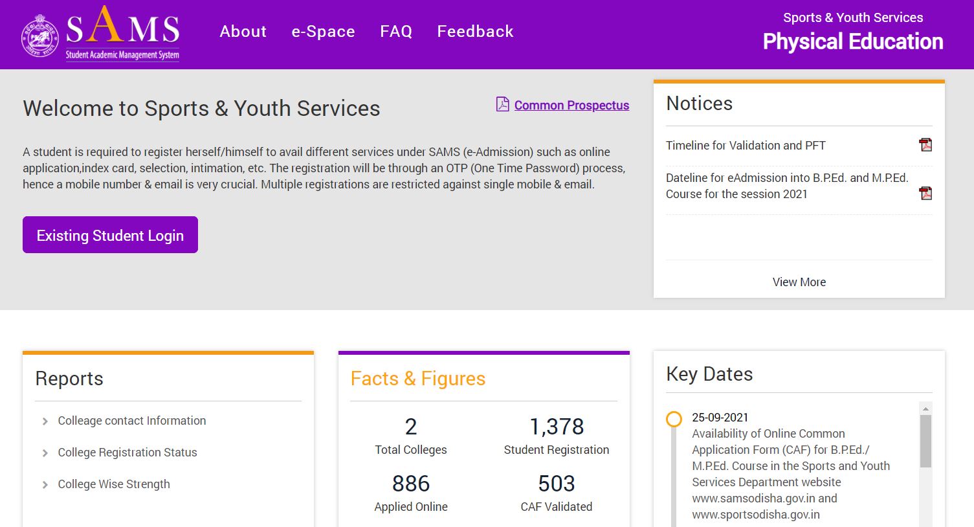Click the Key Dates heading
This screenshot has width=974, height=527.
(x=709, y=374)
